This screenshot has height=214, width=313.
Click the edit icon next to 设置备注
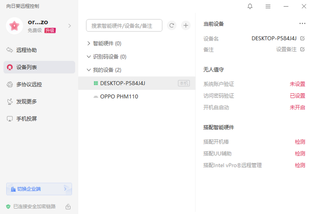[302, 49]
